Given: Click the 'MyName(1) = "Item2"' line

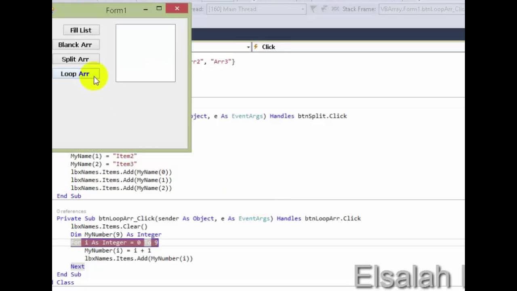Looking at the screenshot, I should point(104,156).
